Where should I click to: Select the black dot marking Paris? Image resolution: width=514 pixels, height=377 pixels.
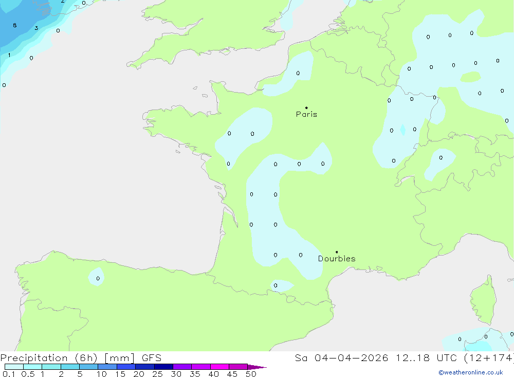(306, 107)
